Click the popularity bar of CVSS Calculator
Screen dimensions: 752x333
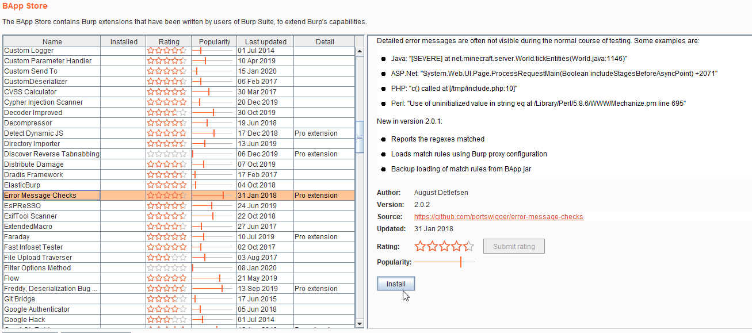(x=213, y=92)
